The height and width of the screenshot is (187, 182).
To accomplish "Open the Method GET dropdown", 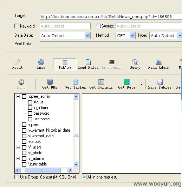I will (132, 35).
